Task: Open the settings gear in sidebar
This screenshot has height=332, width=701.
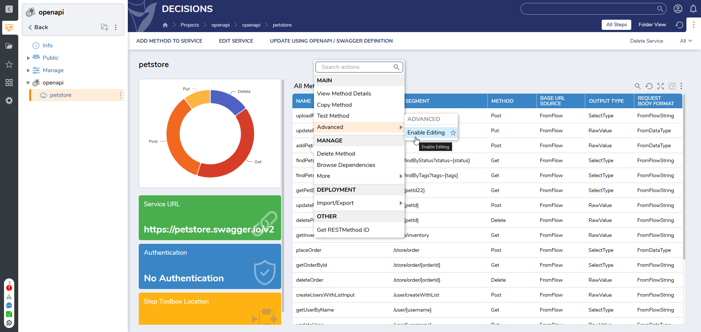Action: click(x=9, y=101)
